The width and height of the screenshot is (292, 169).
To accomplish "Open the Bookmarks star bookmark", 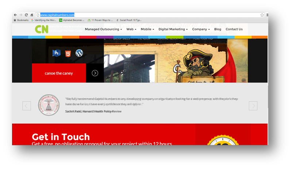I will point(21,20).
